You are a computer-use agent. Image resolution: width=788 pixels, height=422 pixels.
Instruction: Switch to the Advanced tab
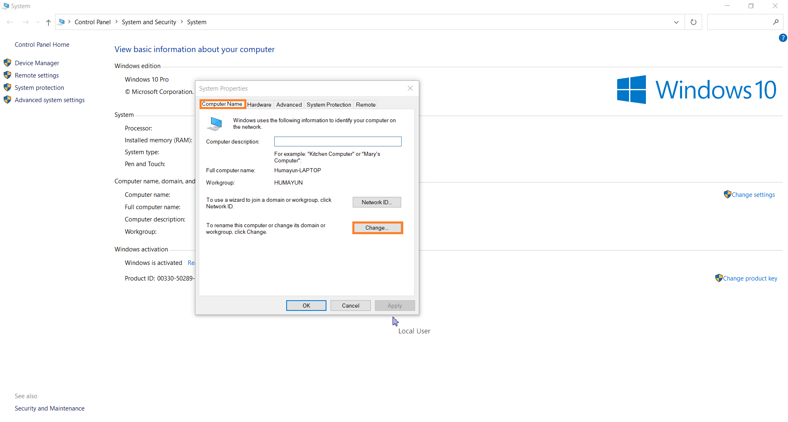click(289, 105)
